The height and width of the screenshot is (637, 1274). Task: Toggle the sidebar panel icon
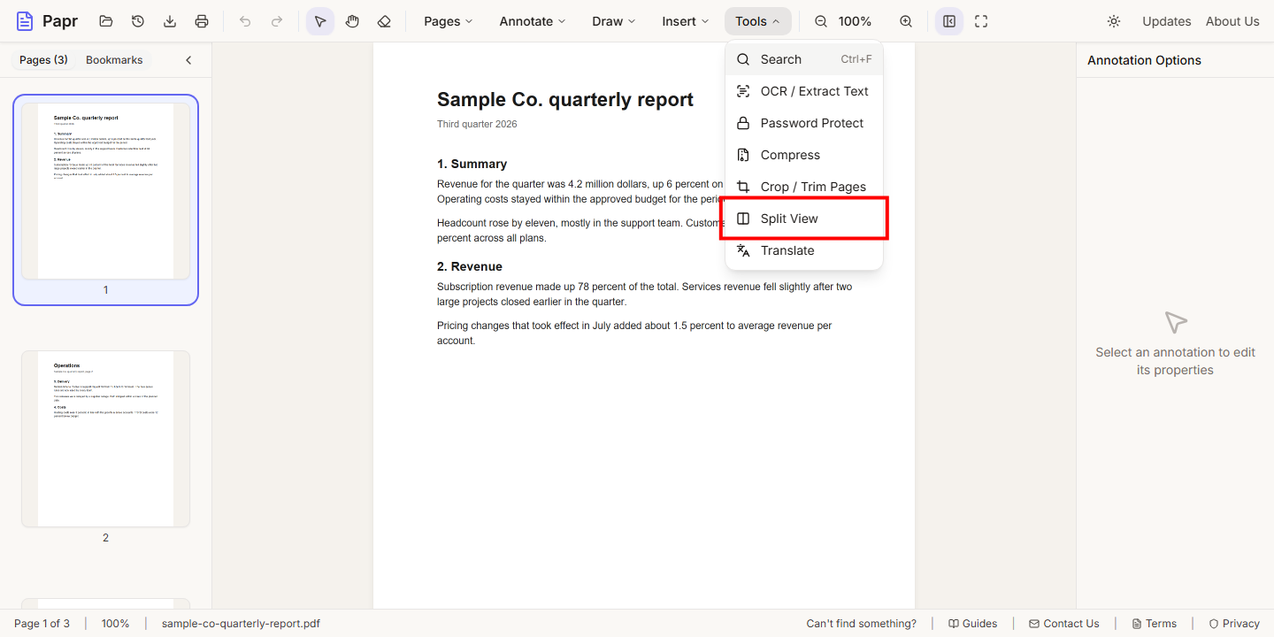(x=949, y=21)
